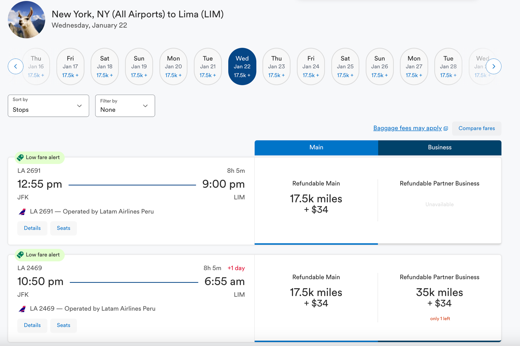This screenshot has height=346, width=520.
Task: Switch to the Business fare tab
Action: [x=440, y=147]
